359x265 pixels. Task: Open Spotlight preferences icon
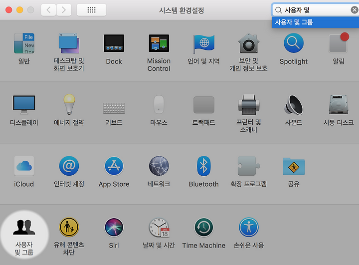tap(294, 43)
